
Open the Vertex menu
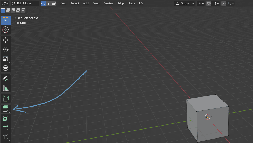pyautogui.click(x=109, y=3)
